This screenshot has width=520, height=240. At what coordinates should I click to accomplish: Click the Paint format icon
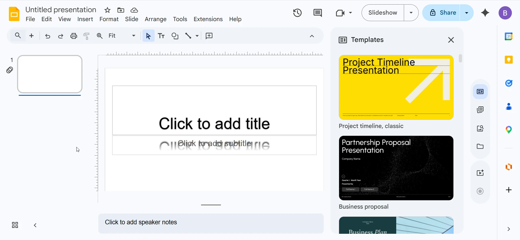87,36
